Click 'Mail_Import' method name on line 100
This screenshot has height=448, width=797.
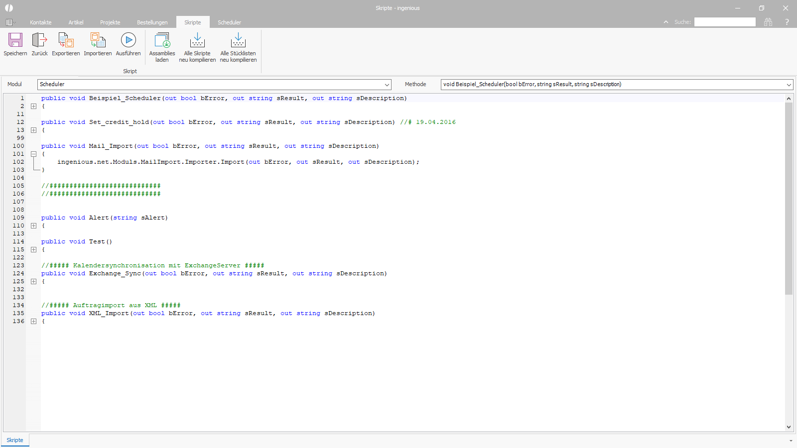click(111, 146)
